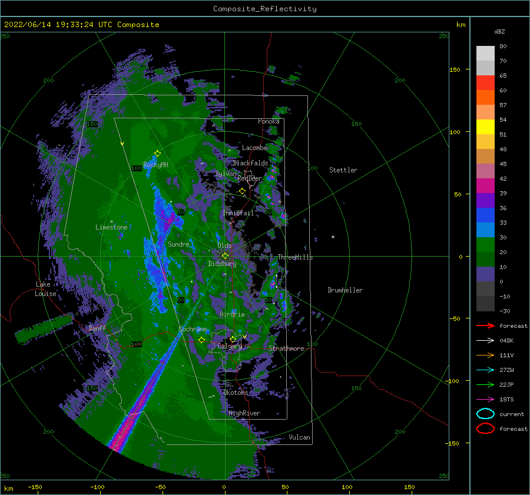Select the magenta 39–42 dBZ swatch
The image size is (530, 495).
coord(485,186)
